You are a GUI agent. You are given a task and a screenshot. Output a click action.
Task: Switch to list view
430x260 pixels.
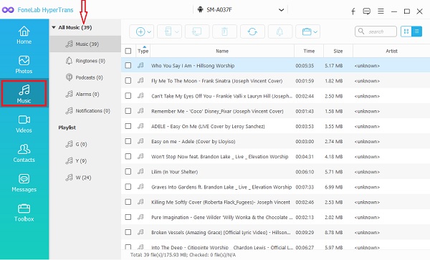pyautogui.click(x=416, y=32)
